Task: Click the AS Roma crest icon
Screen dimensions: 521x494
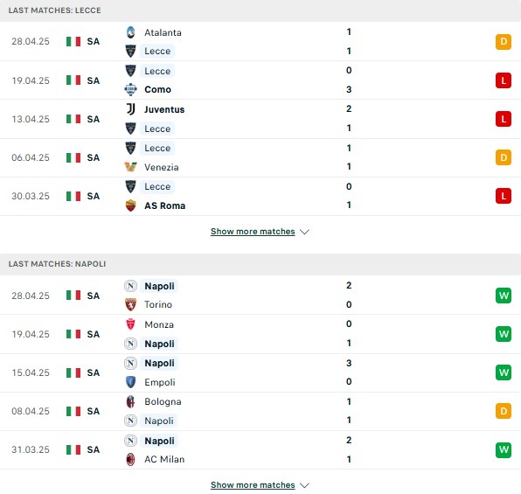Action: click(x=130, y=205)
